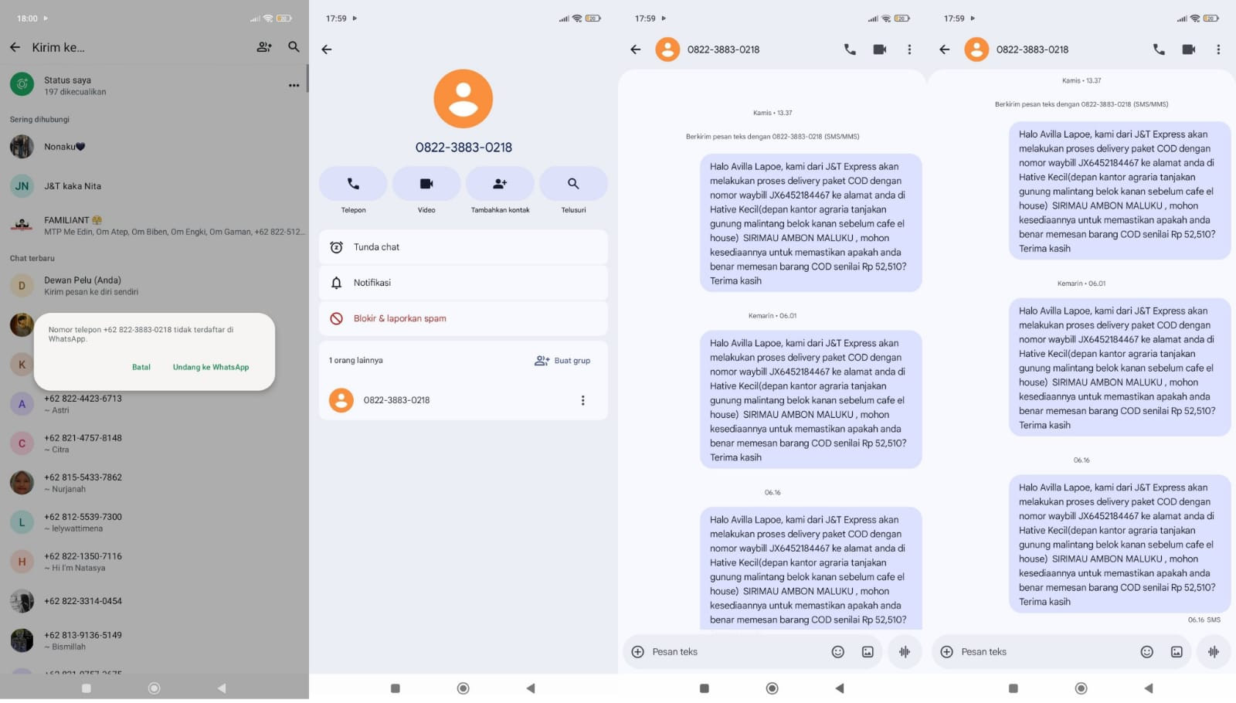The width and height of the screenshot is (1236, 703).
Task: Select contact +62 821-4757-8148 Citra
Action: click(x=154, y=443)
